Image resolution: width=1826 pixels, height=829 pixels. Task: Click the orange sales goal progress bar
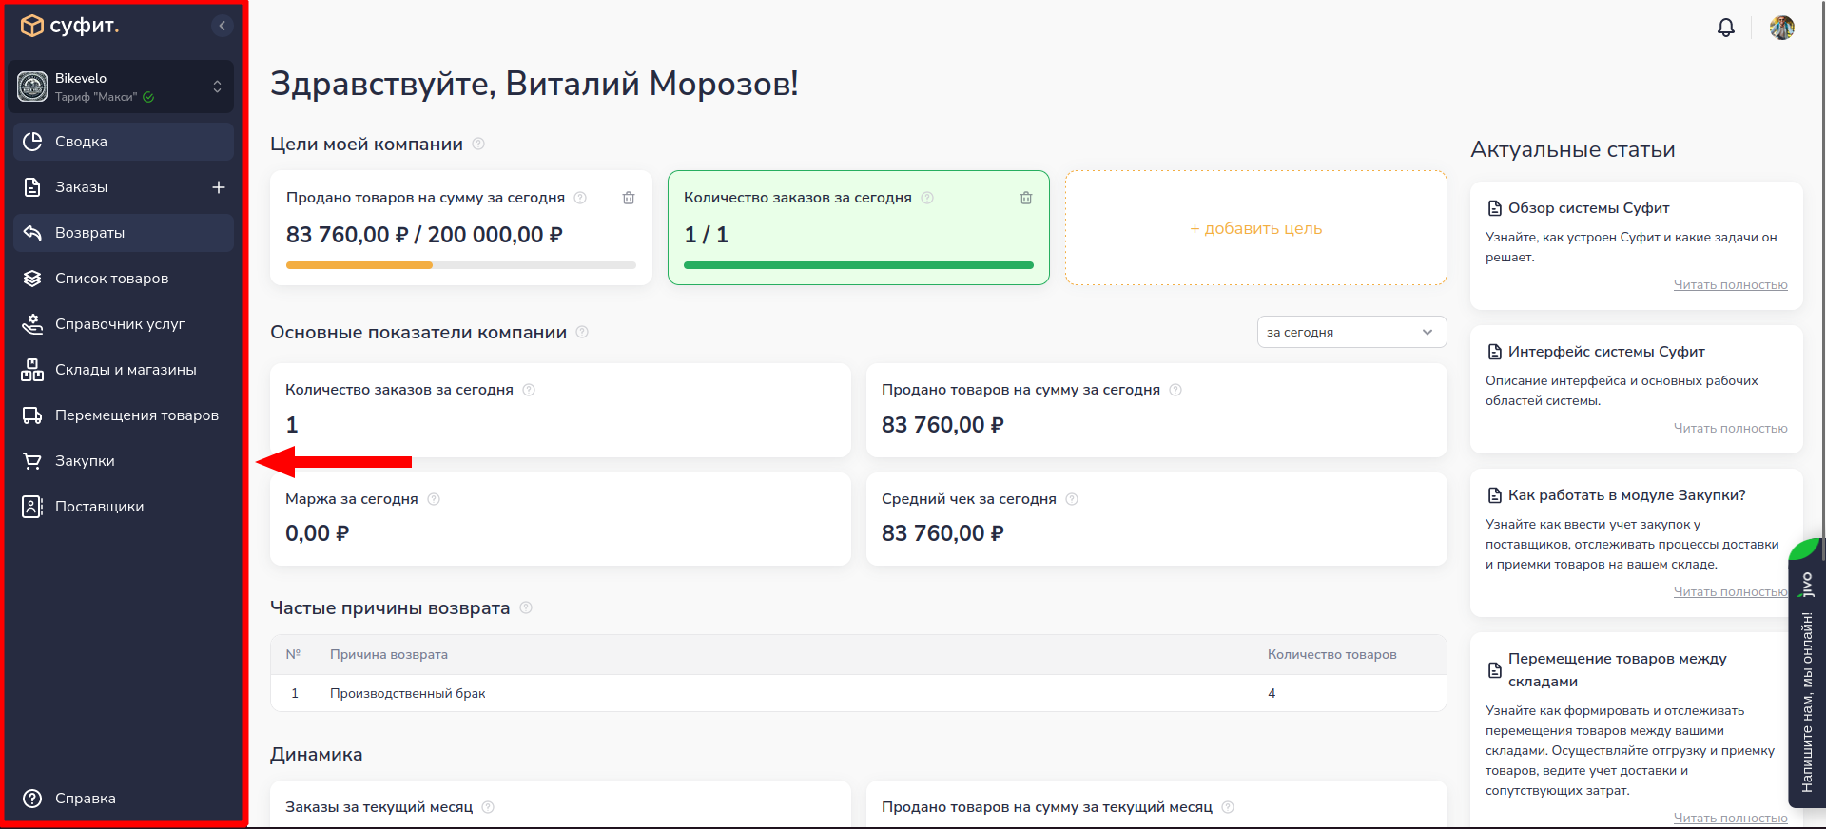[x=461, y=265]
